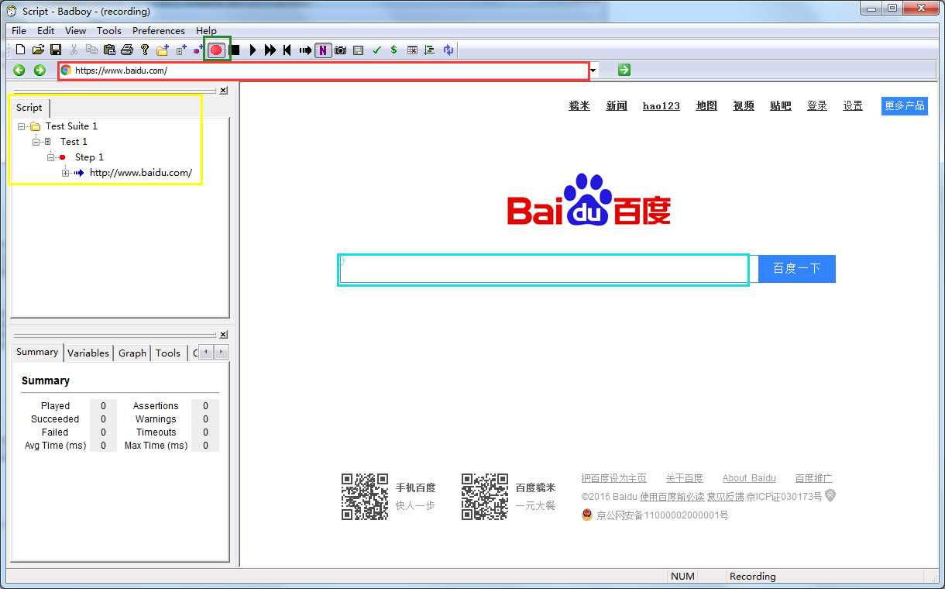Click the Baidu search input box

(544, 269)
